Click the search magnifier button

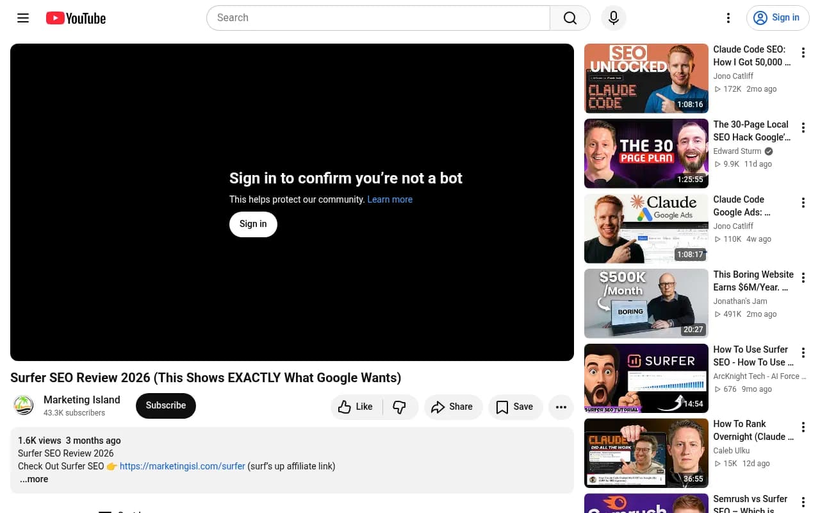pos(570,18)
